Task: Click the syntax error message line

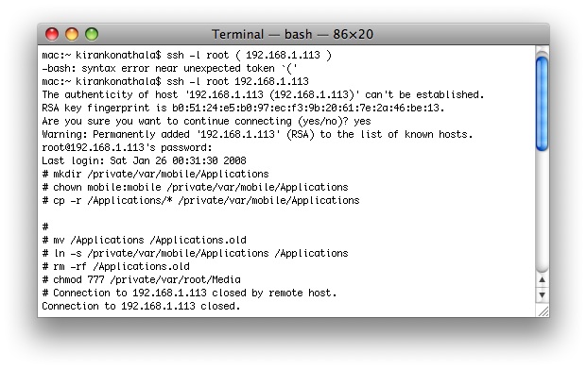Action: point(169,68)
